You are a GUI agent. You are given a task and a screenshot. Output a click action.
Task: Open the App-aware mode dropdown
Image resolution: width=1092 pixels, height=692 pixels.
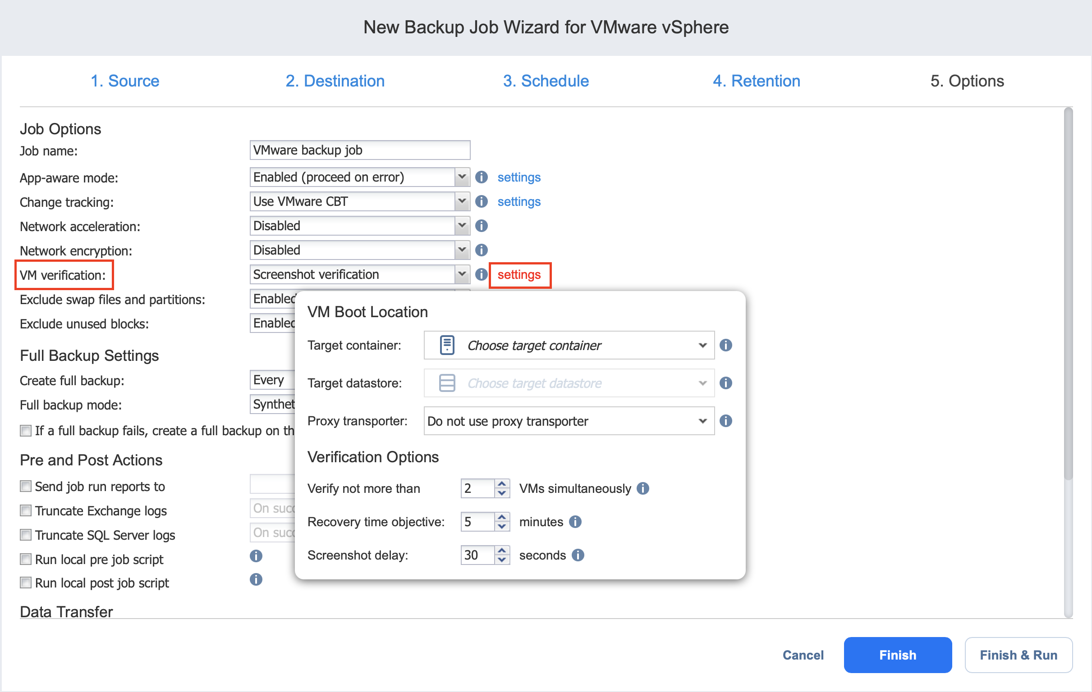tap(360, 177)
